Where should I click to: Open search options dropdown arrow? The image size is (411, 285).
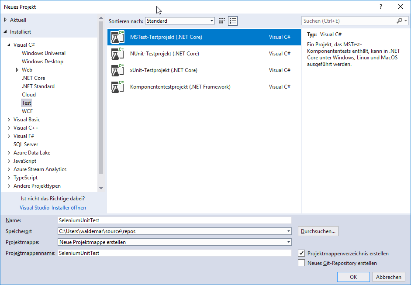(406, 21)
